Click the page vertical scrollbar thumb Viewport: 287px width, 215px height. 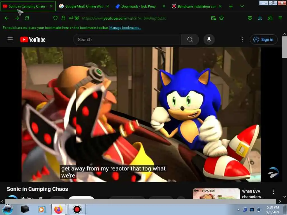click(284, 47)
